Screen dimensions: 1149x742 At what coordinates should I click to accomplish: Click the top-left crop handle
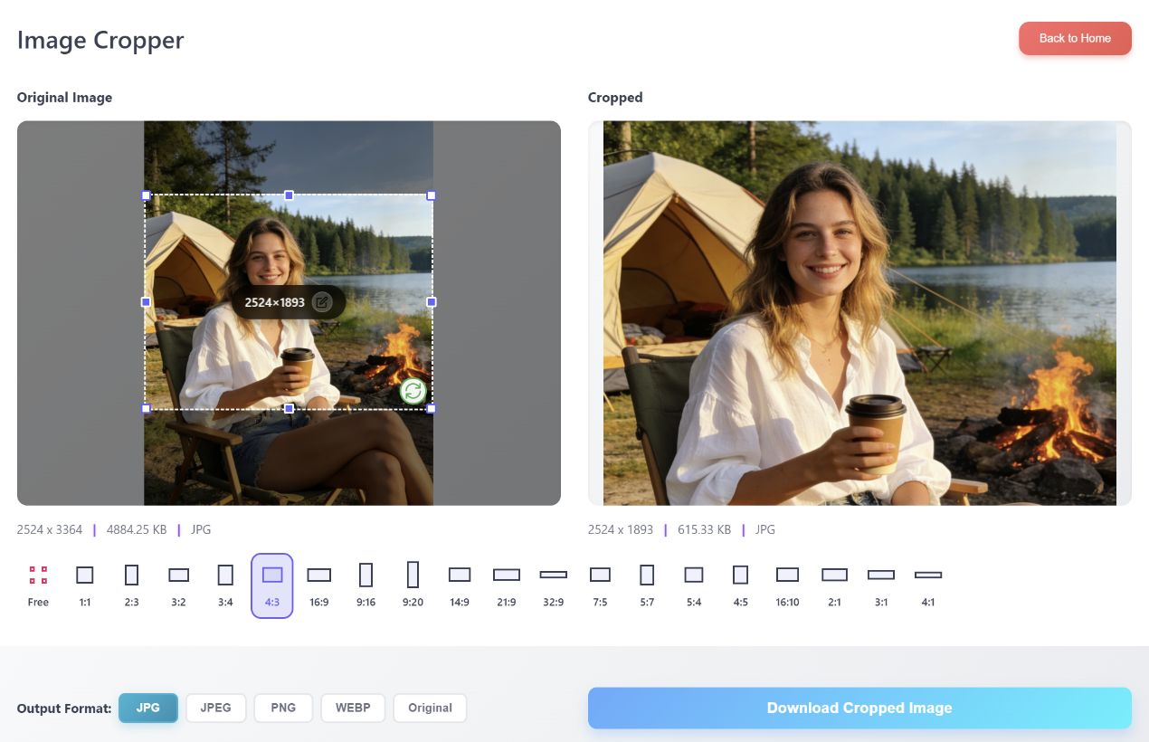[146, 195]
